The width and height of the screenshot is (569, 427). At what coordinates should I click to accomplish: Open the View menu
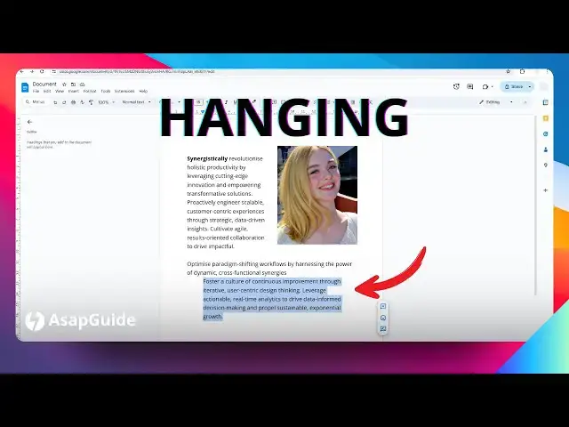click(x=60, y=91)
